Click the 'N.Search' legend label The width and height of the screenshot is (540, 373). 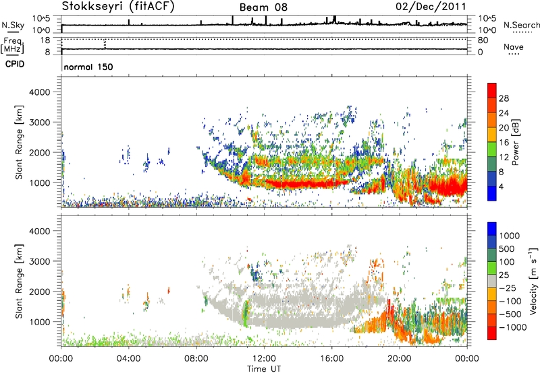tap(522, 25)
